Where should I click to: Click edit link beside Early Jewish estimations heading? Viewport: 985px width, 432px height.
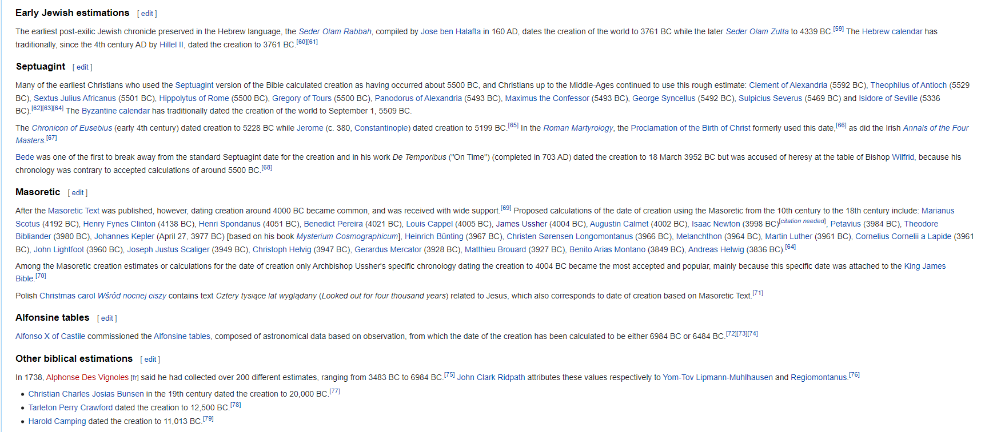147,14
